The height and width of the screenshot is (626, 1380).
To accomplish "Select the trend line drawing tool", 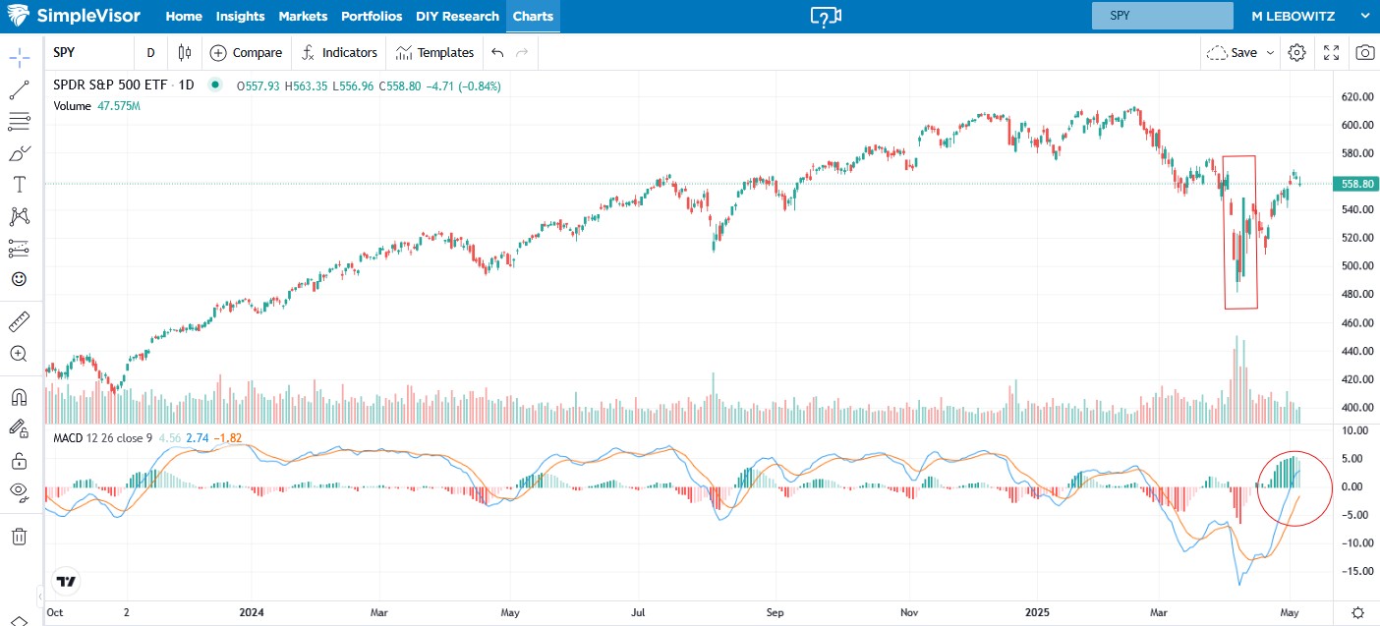I will [19, 89].
